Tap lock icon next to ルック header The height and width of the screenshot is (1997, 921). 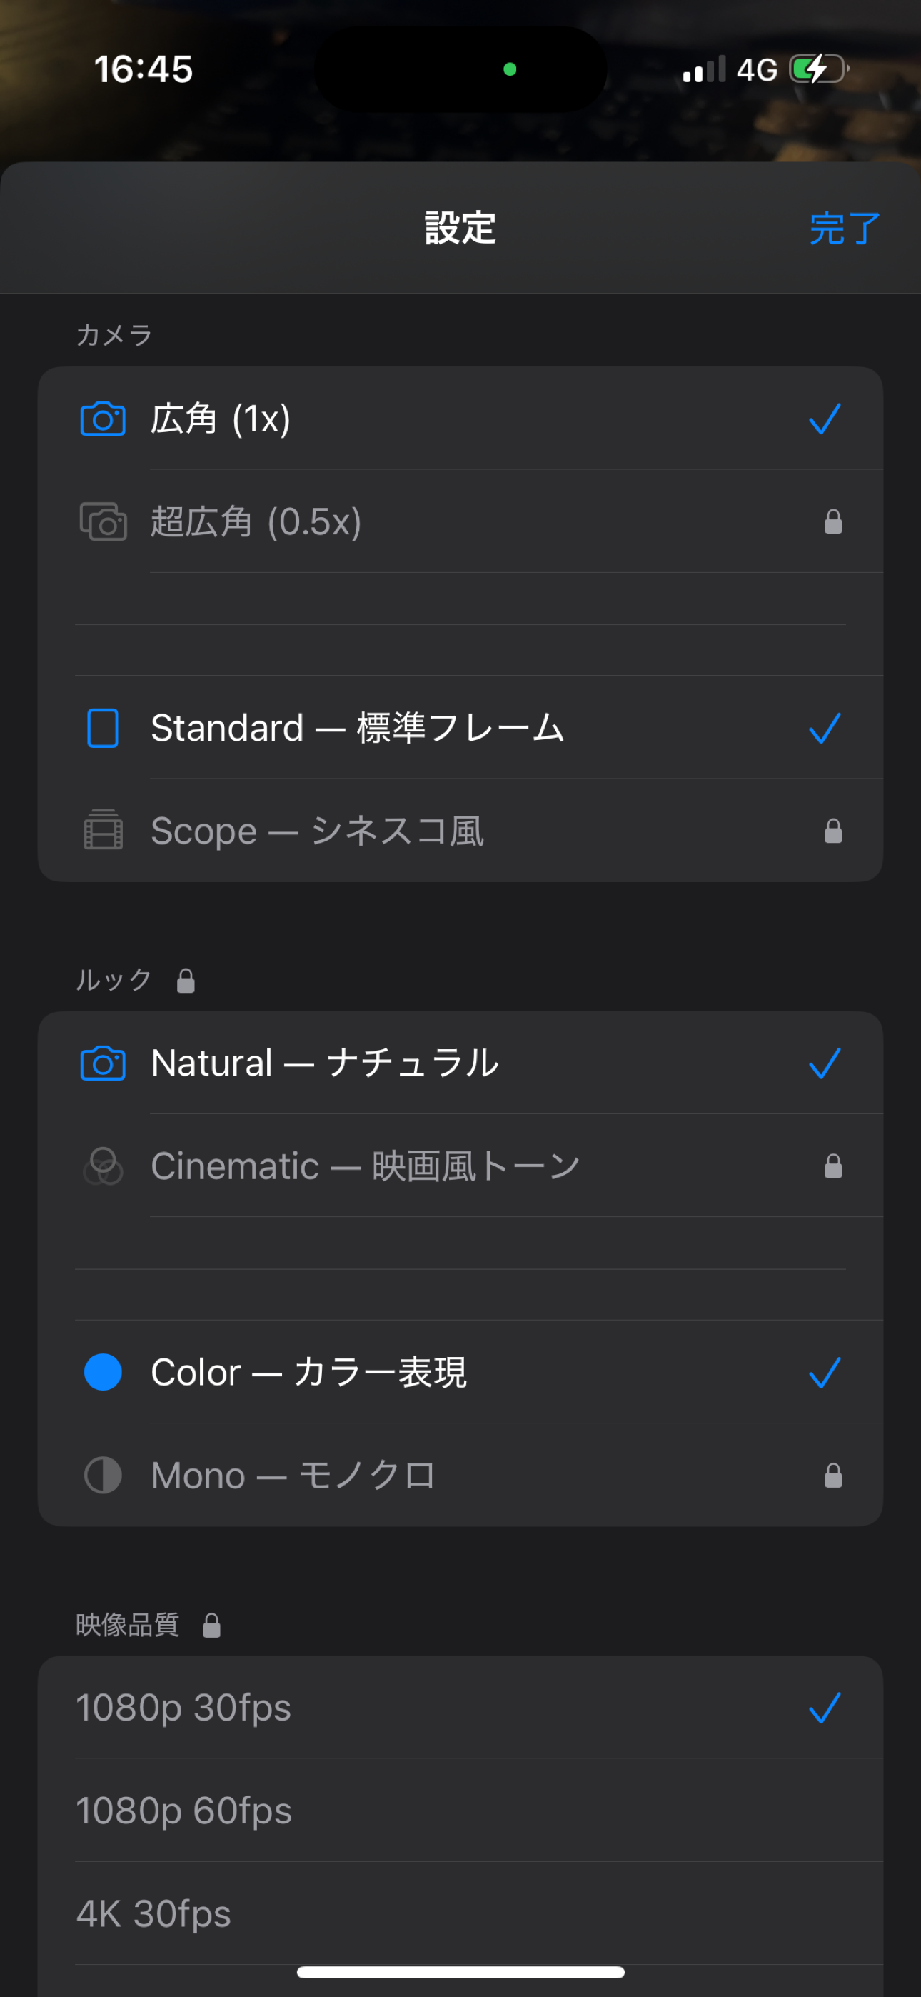186,981
